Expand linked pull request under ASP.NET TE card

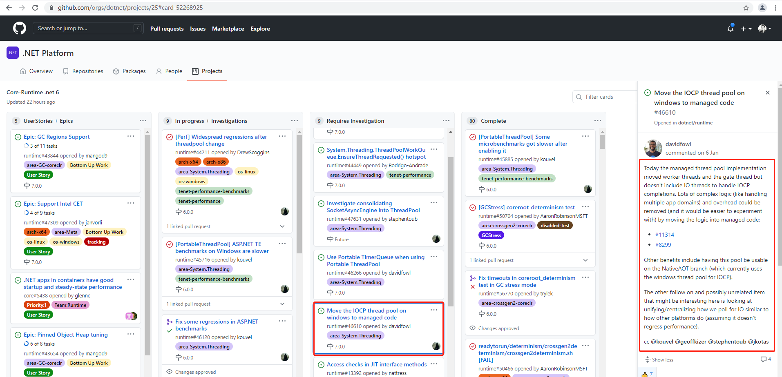pyautogui.click(x=282, y=304)
